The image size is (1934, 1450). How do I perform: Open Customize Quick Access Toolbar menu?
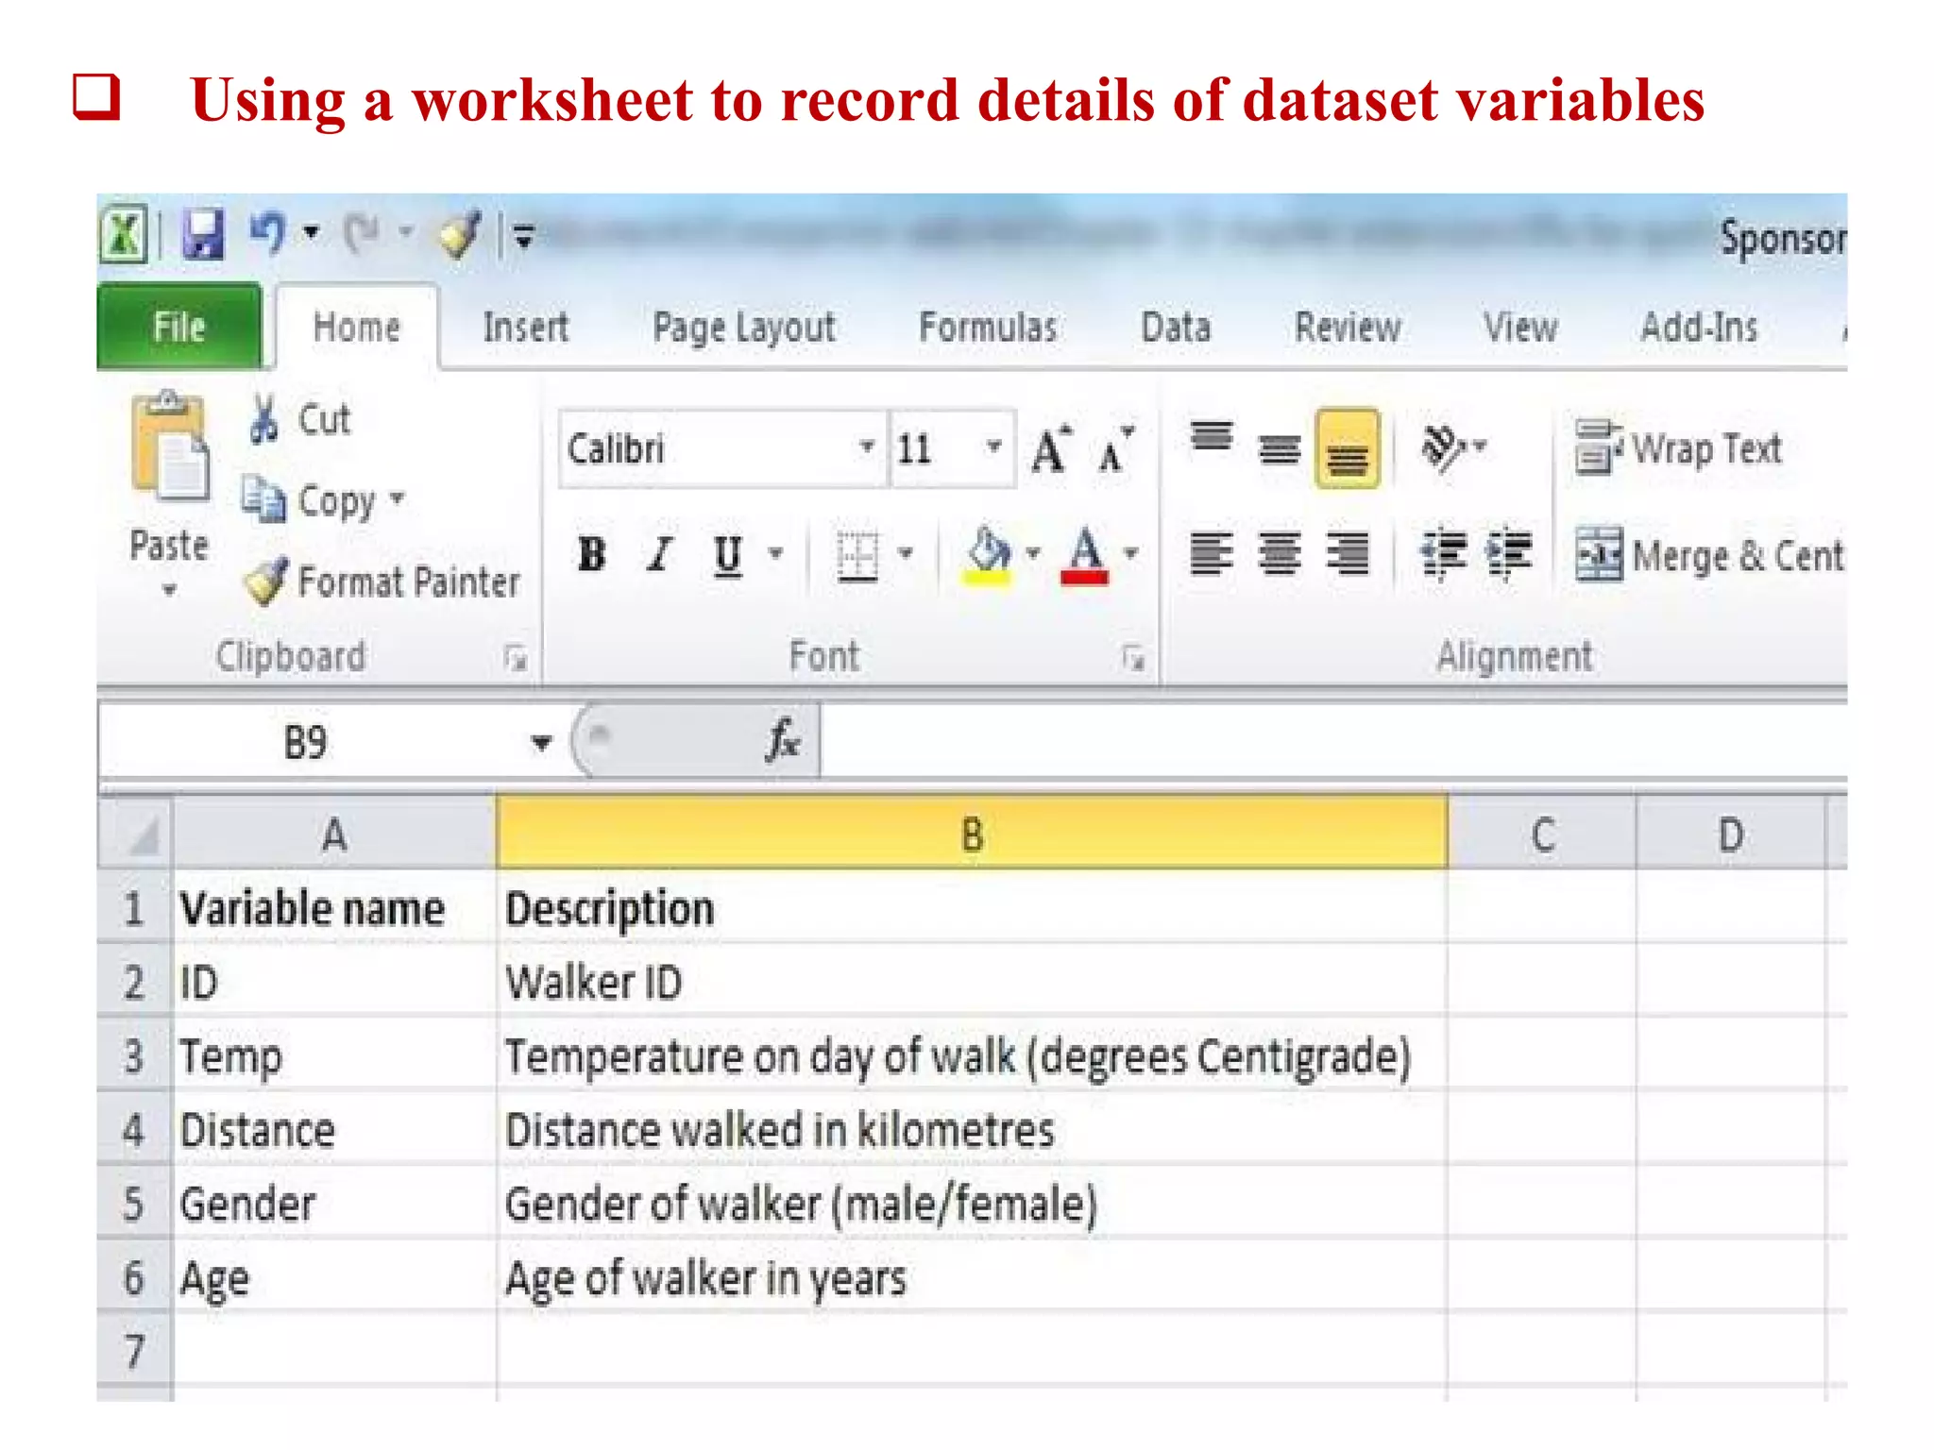click(x=523, y=235)
